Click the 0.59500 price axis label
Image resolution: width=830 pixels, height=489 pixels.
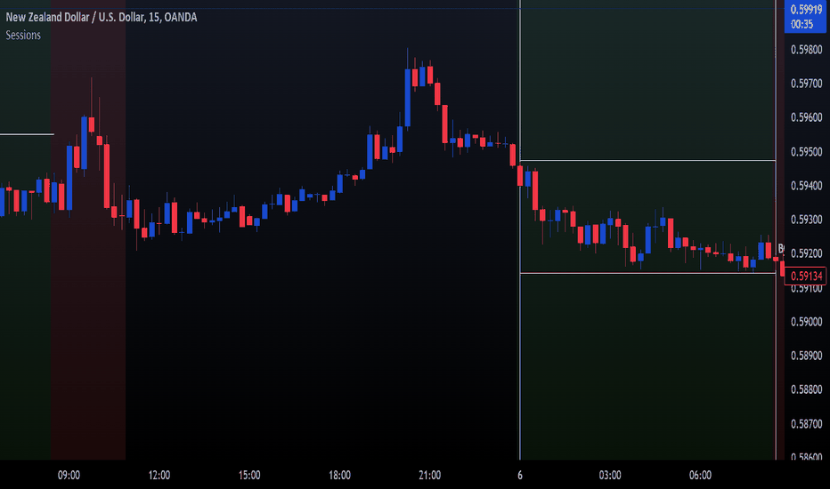[806, 152]
